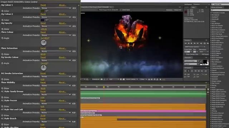The image size is (229, 128).
Task: Click next preset arrow for Bg Colour 1
Action: pyautogui.click(x=75, y=8)
